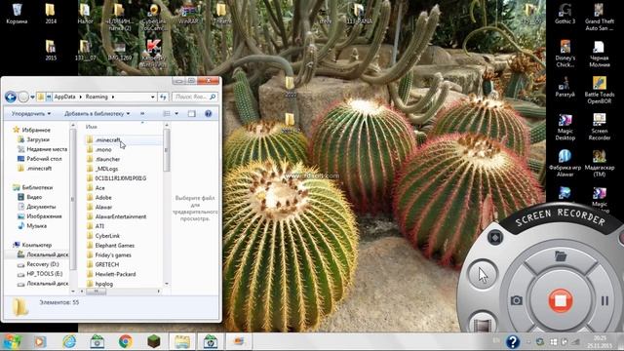Click the small diamond button on Screen Recorder
The image size is (624, 351).
(495, 238)
